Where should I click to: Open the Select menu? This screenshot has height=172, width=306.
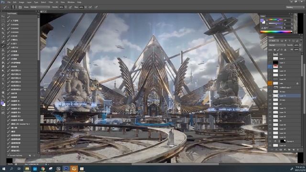click(44, 2)
